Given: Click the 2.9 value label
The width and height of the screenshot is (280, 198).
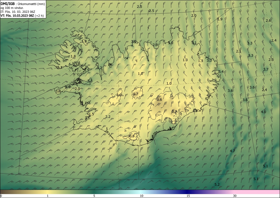Looking at the screenshot, I should coord(155,45).
